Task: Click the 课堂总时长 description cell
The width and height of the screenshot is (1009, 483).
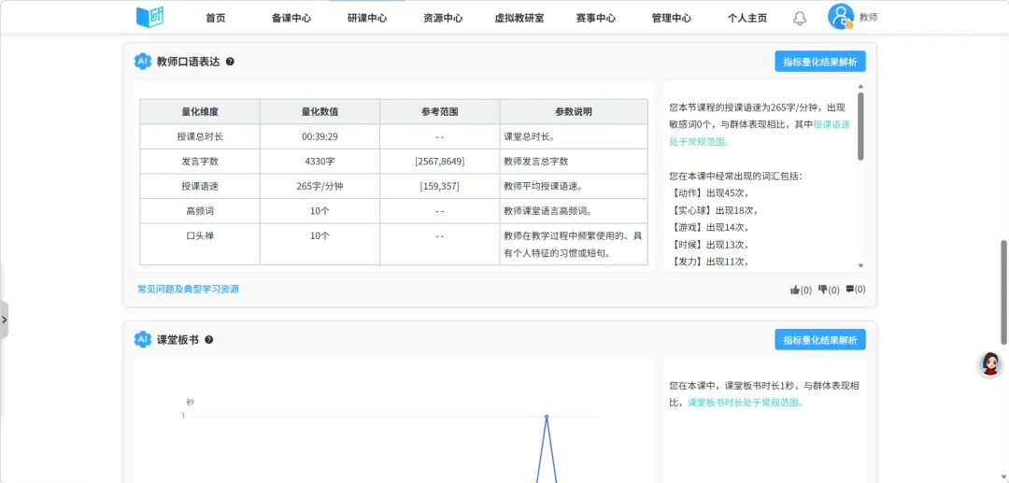Action: click(574, 136)
